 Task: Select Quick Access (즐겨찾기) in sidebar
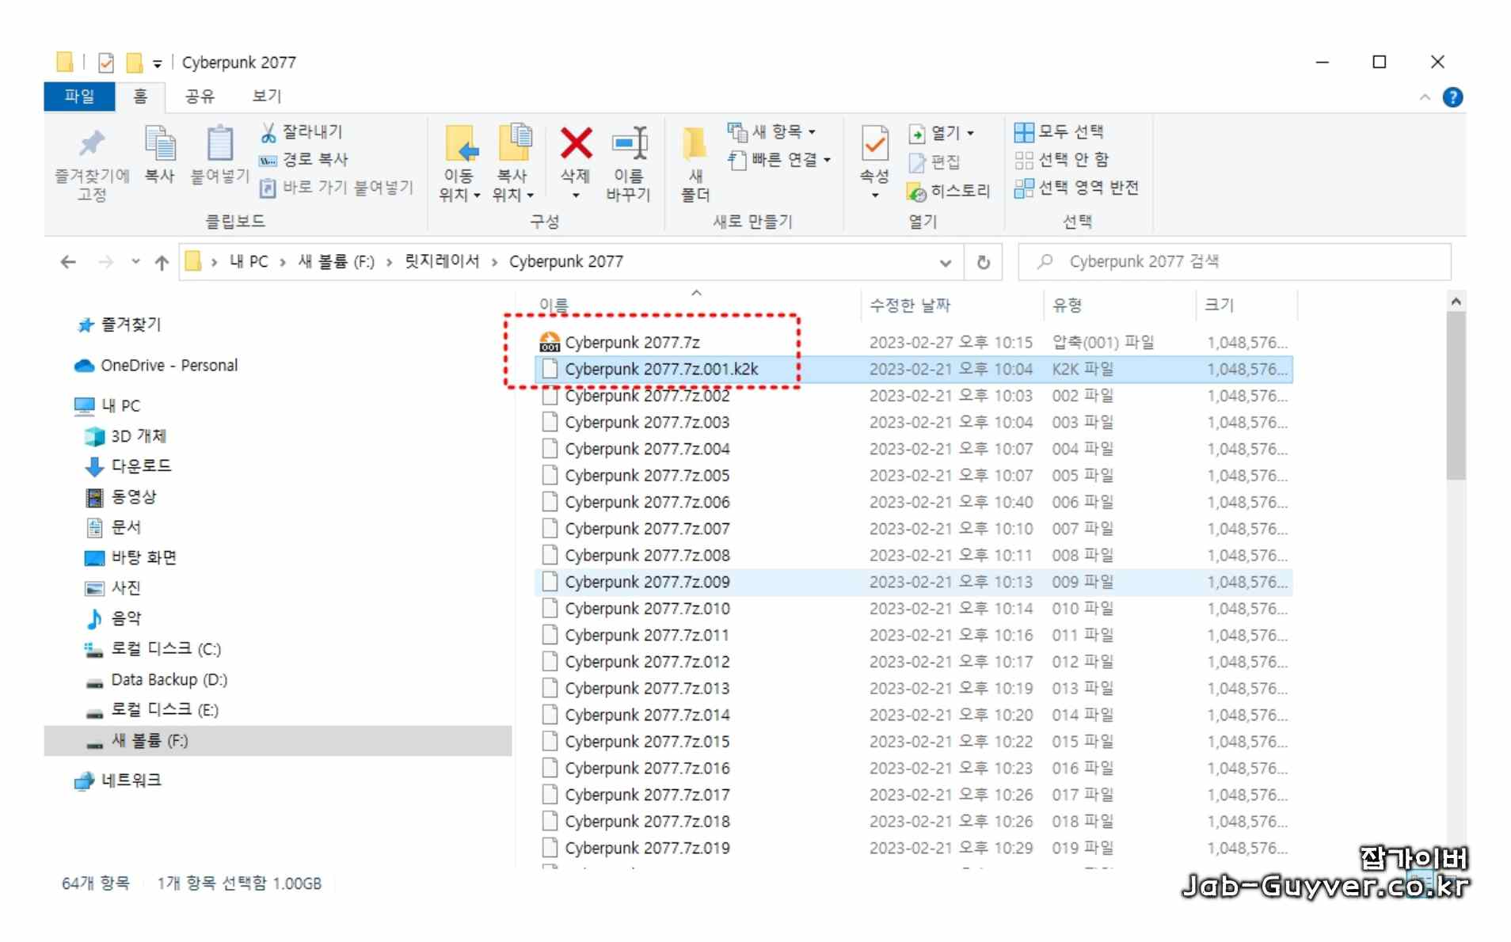[120, 325]
